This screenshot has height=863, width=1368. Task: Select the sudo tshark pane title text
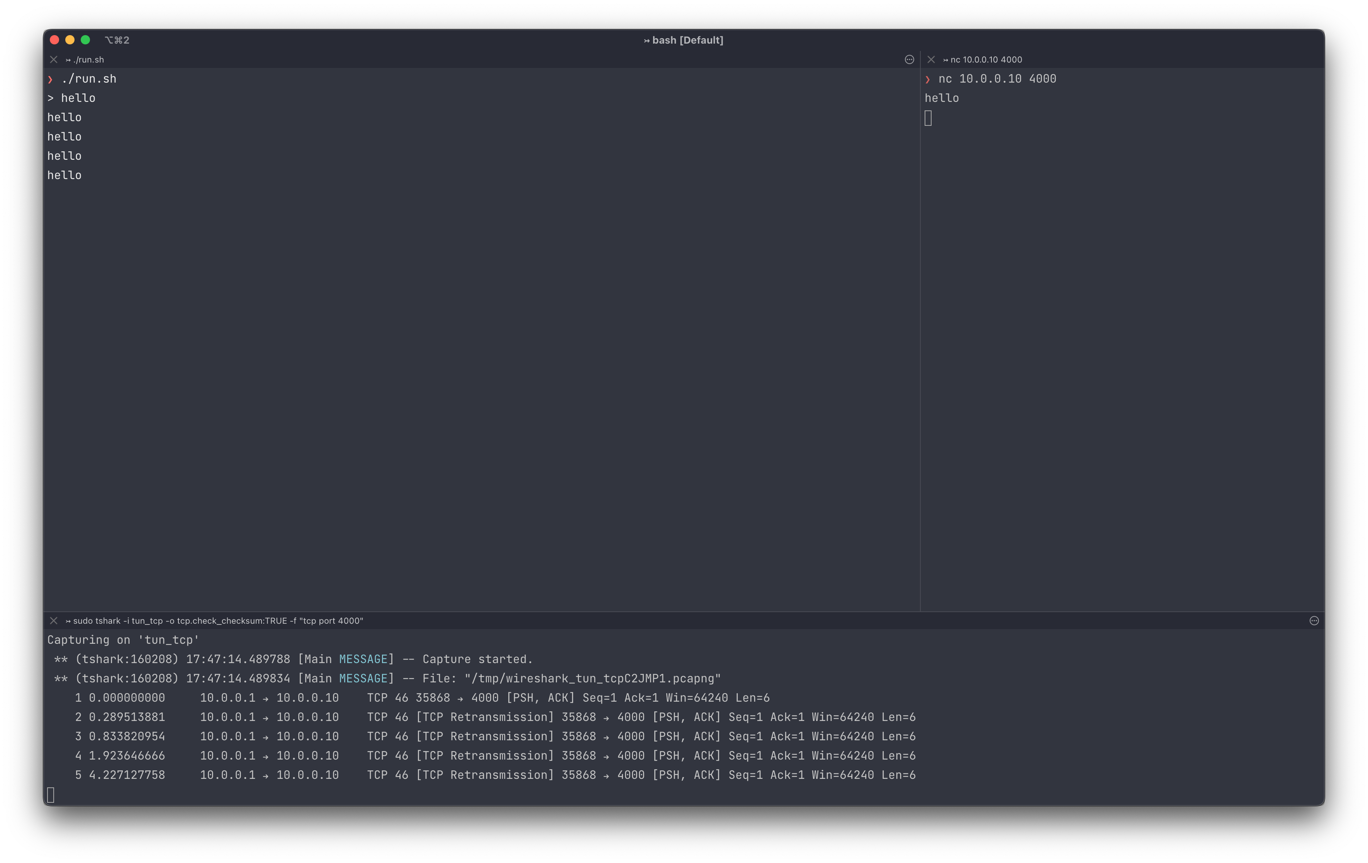pos(217,621)
